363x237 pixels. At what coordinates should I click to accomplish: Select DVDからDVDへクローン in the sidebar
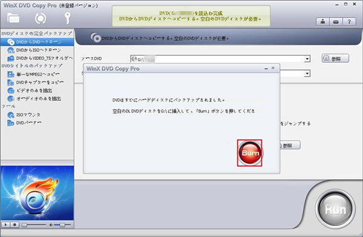click(38, 42)
